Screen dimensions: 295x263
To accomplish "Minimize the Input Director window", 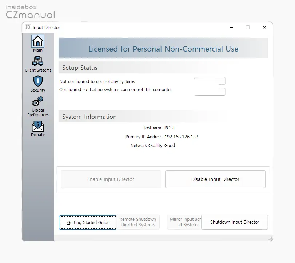I will [x=231, y=27].
